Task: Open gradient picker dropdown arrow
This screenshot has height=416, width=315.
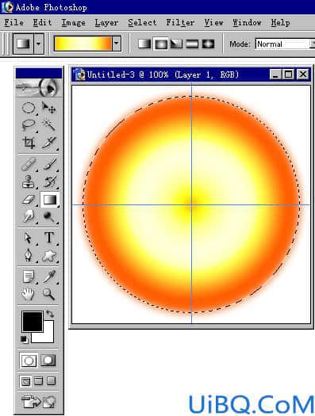Action: [117, 43]
